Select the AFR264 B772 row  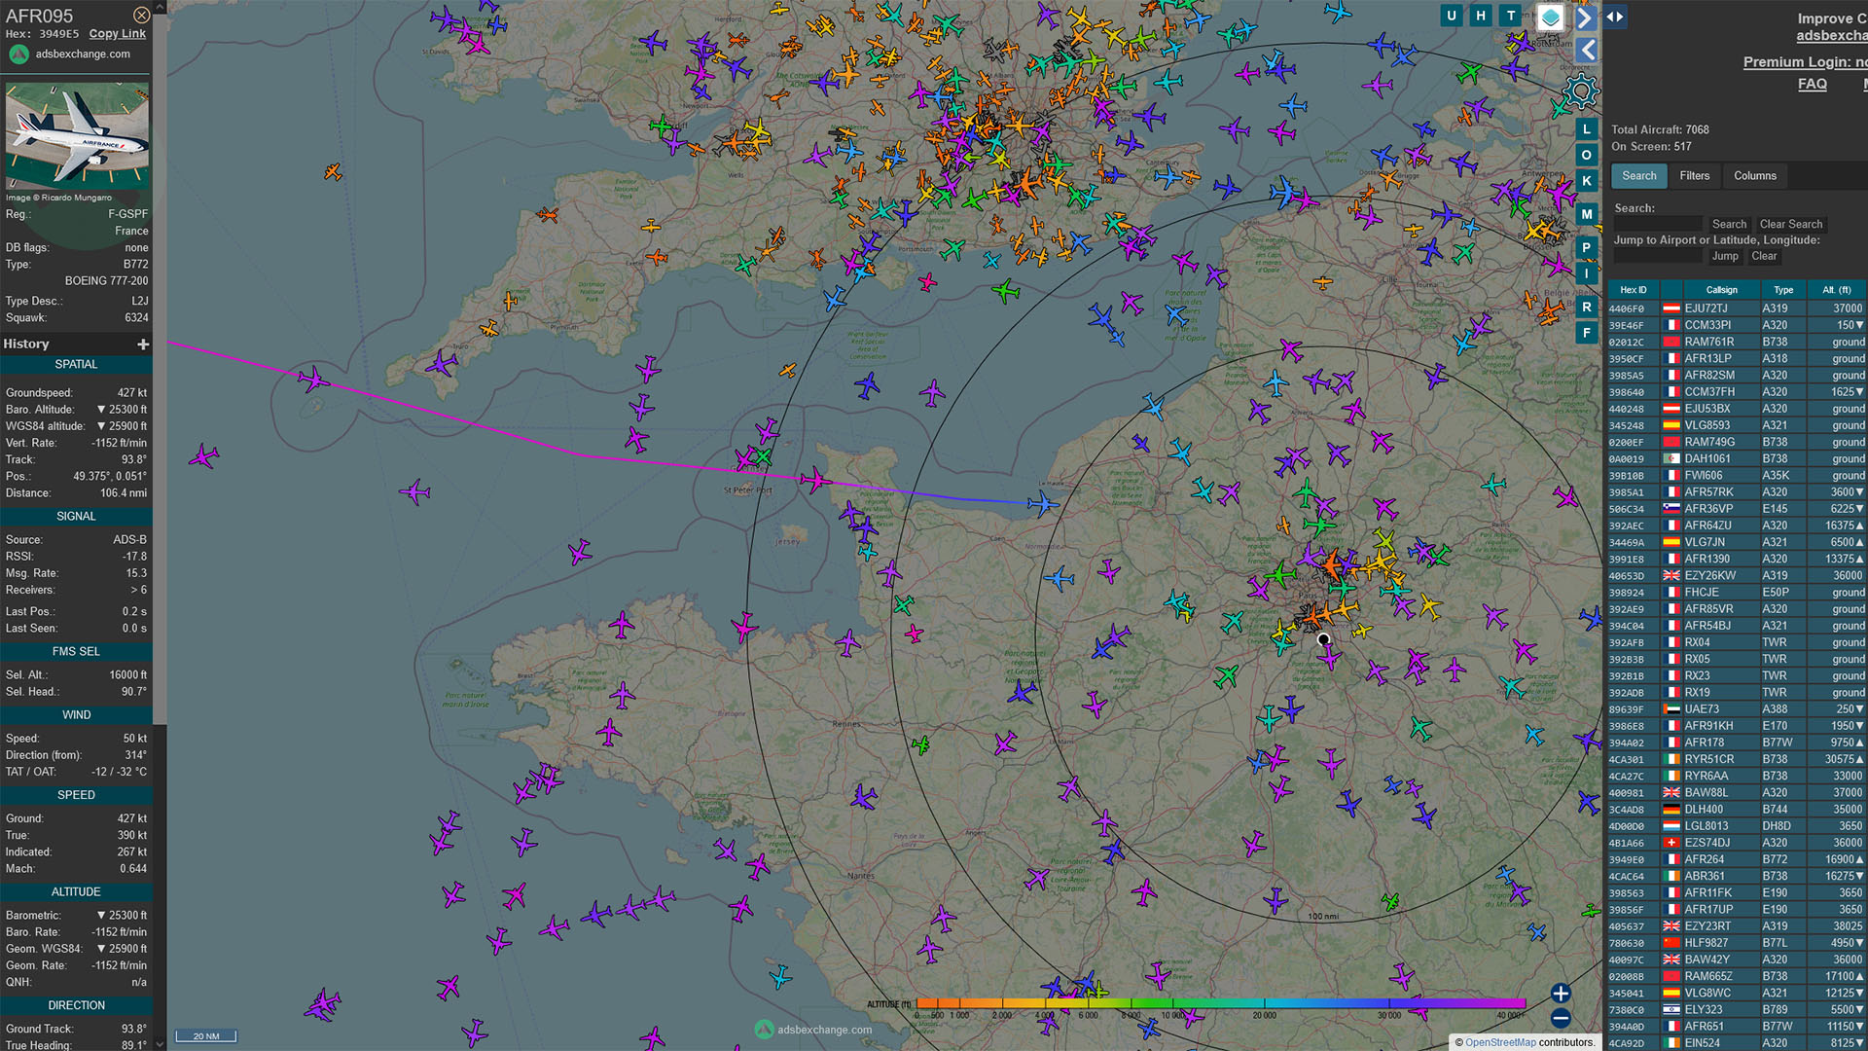(1737, 860)
